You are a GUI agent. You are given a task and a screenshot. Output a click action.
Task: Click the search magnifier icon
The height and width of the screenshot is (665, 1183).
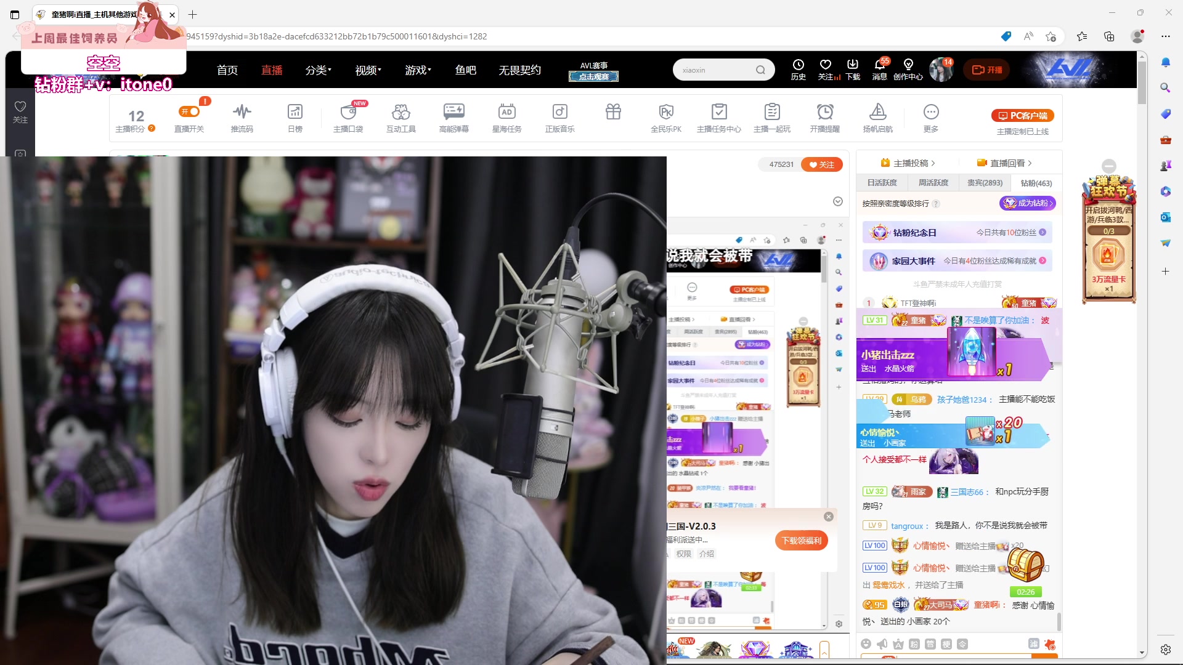(x=761, y=70)
